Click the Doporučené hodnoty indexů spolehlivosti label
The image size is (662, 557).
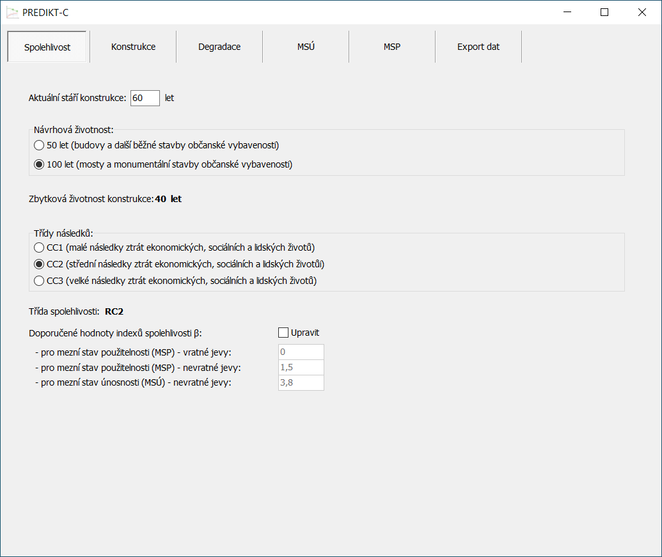pyautogui.click(x=115, y=333)
